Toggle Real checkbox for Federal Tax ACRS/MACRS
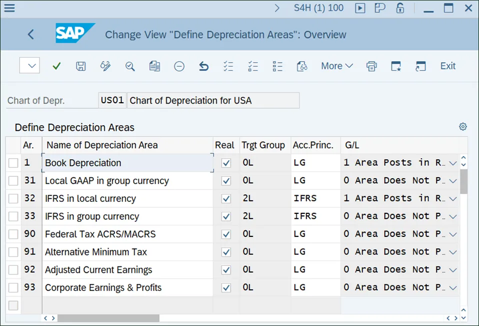This screenshot has width=479, height=326. pyautogui.click(x=226, y=234)
